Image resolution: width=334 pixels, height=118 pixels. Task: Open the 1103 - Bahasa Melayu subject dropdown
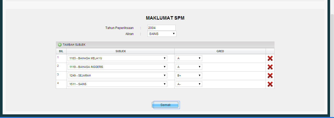[117, 58]
